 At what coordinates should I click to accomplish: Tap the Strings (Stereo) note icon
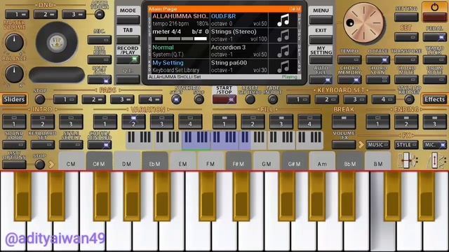[x=283, y=36]
